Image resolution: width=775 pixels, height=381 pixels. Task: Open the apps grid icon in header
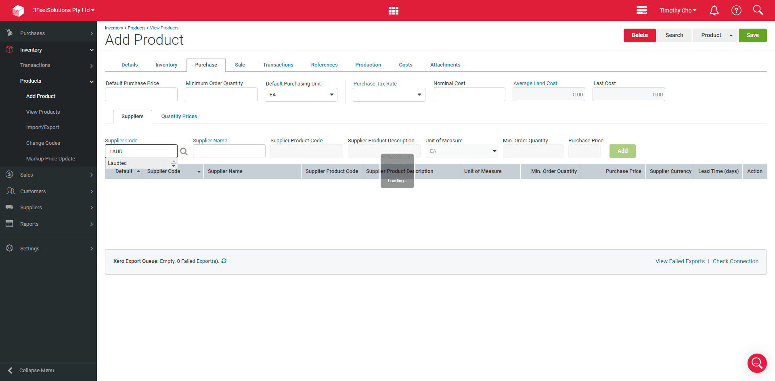click(394, 10)
